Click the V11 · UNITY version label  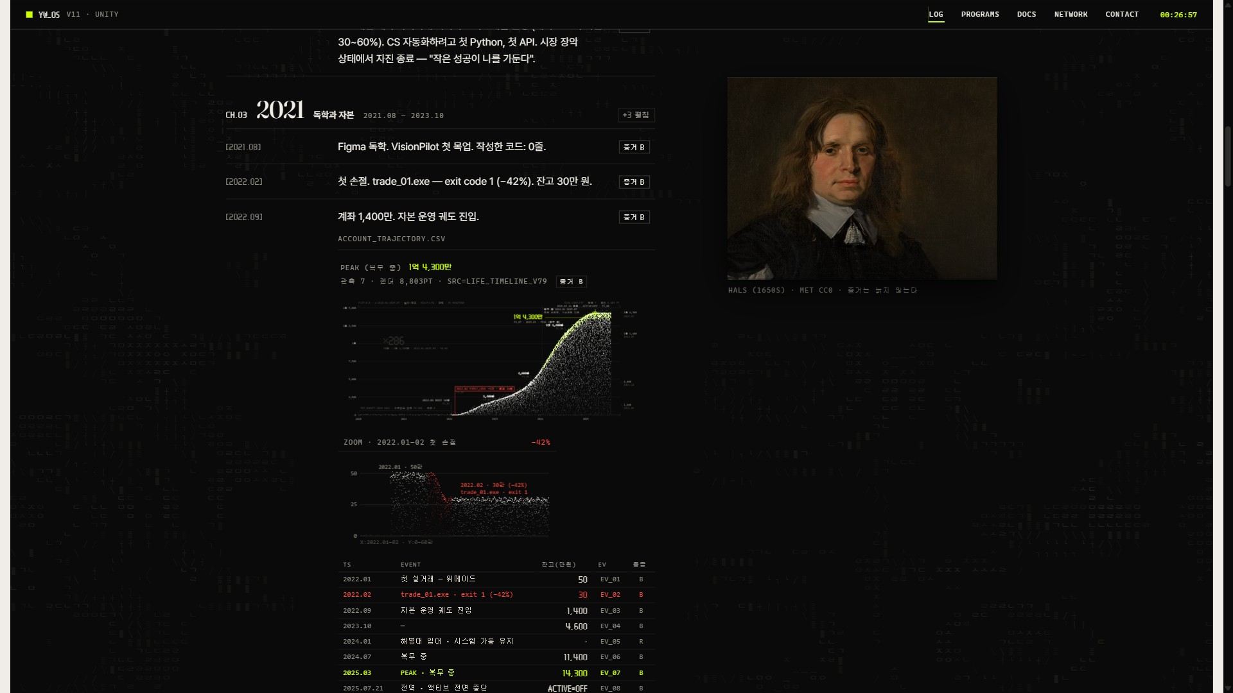[92, 14]
